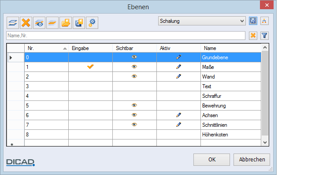Click the scroll down arrow of layer list
Viewport: 330px width, 175px height.
point(265,143)
